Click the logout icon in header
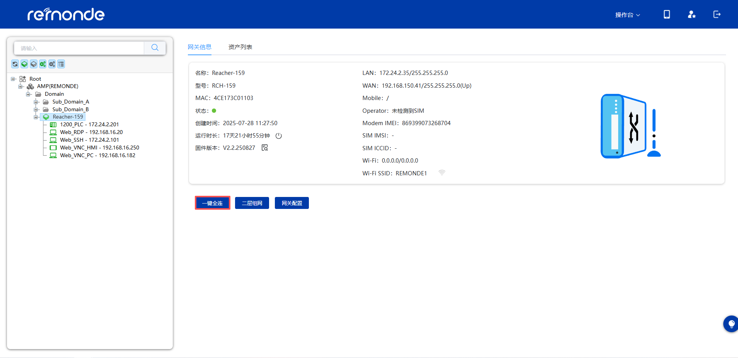The image size is (738, 358). click(717, 15)
